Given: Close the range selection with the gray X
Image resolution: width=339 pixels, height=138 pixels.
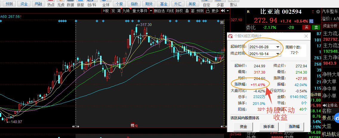Looking at the screenshot, I should [x=222, y=22].
